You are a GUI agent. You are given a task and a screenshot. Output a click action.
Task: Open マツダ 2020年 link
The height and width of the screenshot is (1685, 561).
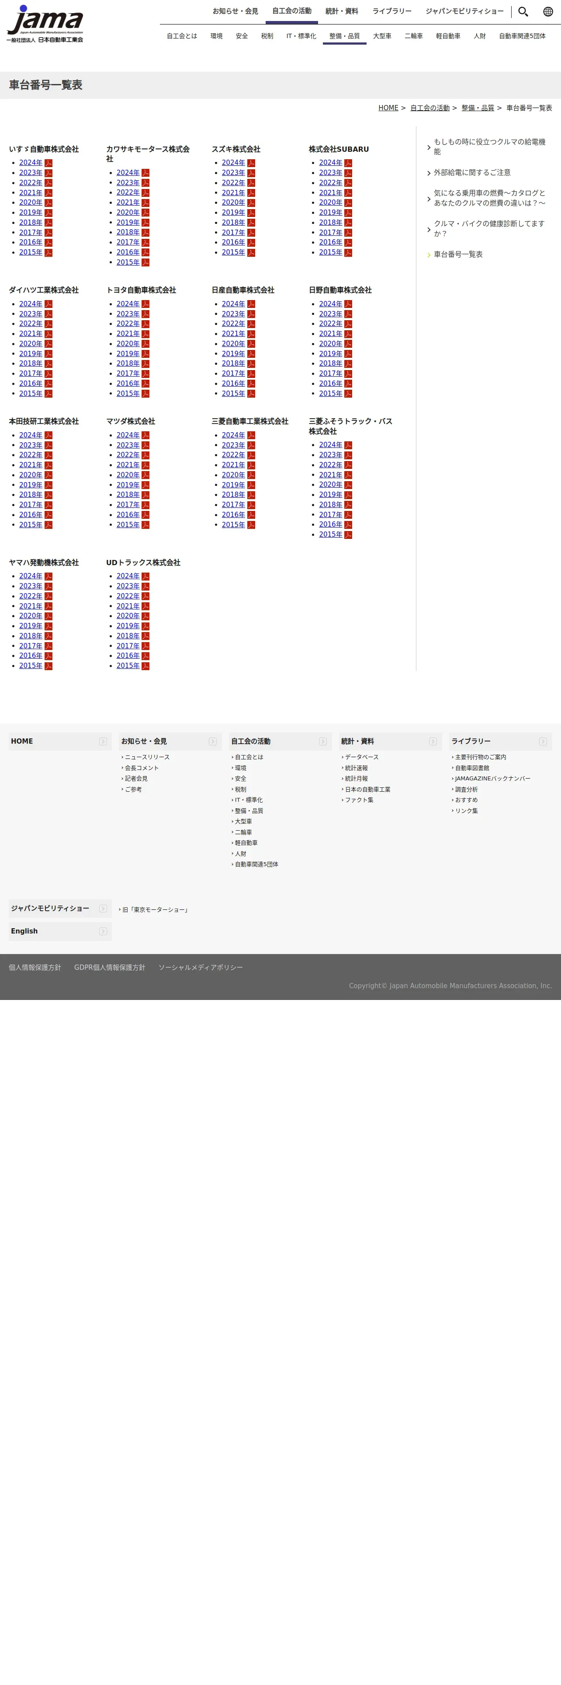(x=128, y=475)
